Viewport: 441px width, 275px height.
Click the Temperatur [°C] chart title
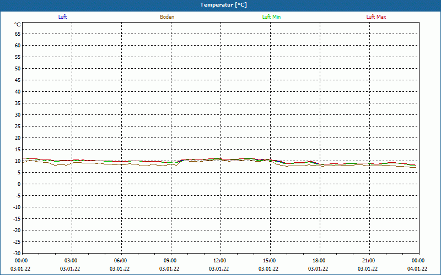[224, 5]
